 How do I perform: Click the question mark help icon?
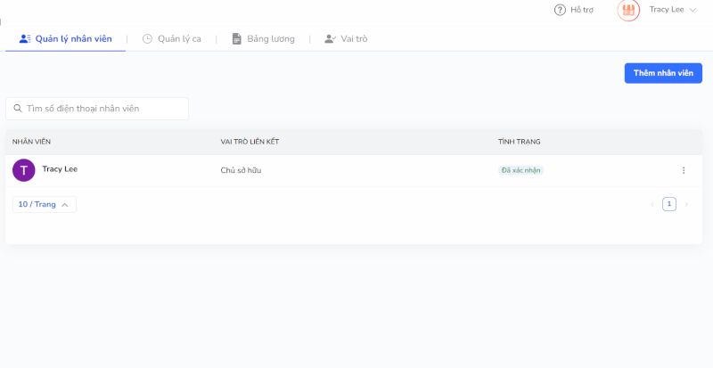[560, 10]
